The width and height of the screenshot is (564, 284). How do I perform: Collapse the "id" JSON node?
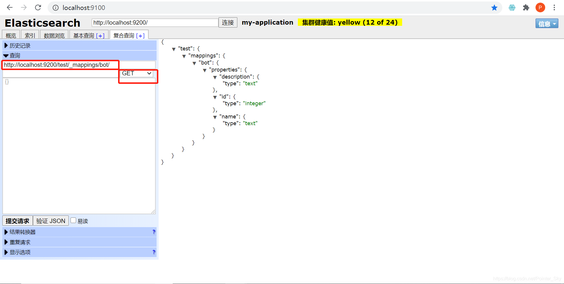coord(215,97)
